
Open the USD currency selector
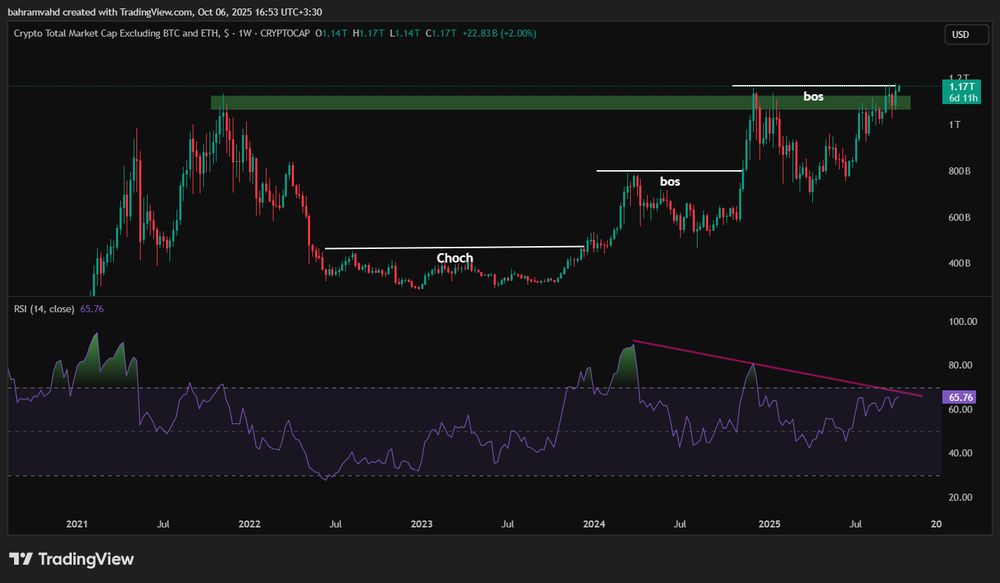click(x=960, y=34)
